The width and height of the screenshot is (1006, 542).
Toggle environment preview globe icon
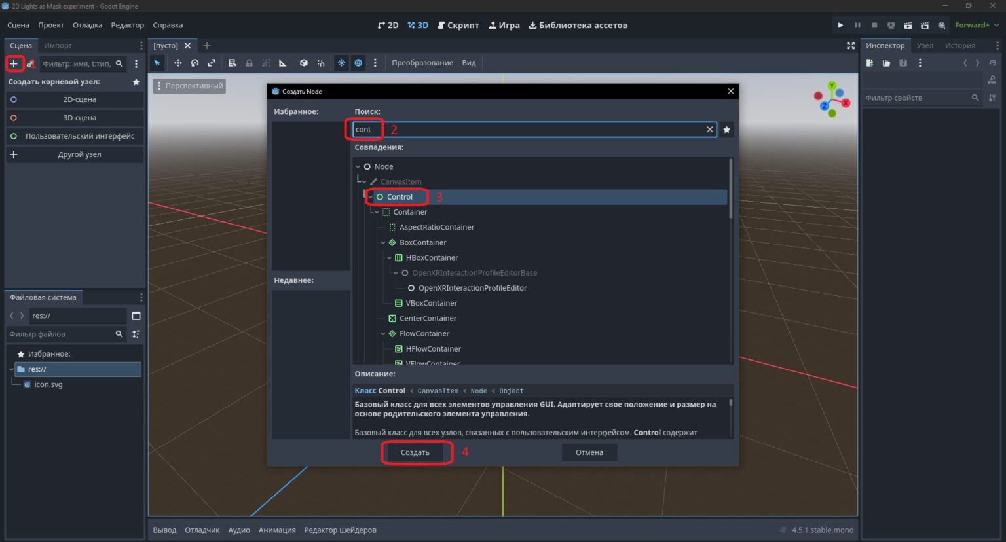358,63
